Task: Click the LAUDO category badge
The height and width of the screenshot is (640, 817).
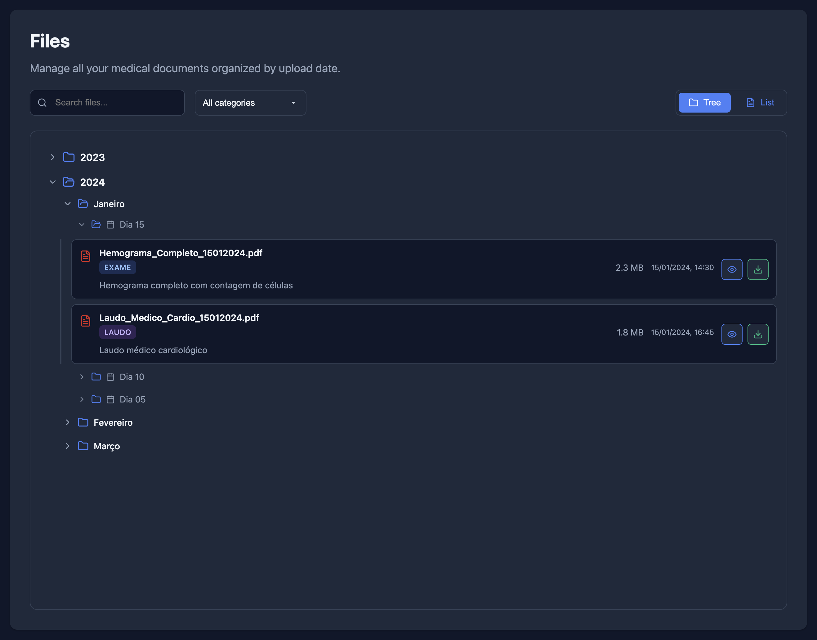Action: (117, 332)
